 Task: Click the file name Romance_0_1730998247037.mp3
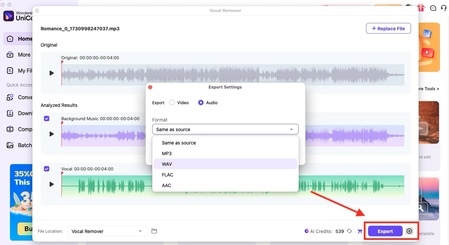click(x=80, y=29)
